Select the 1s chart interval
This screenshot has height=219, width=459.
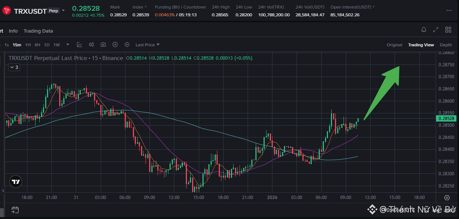coord(7,45)
